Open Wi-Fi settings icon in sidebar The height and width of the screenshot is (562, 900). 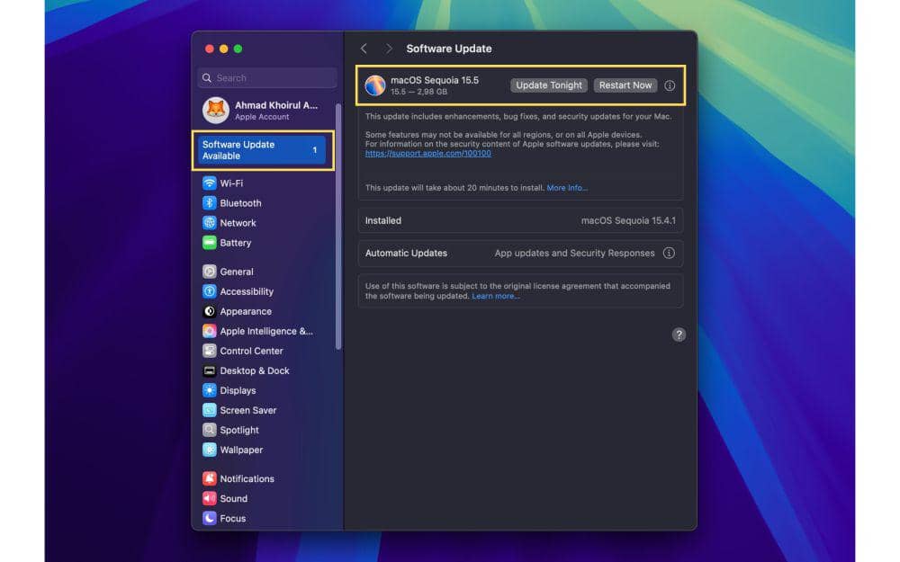pos(210,183)
